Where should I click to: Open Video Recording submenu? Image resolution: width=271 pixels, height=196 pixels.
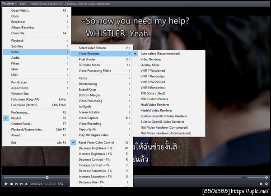[102, 124]
